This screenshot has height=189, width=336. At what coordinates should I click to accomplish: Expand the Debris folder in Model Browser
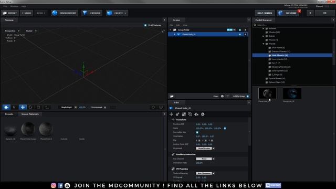[x=264, y=36]
